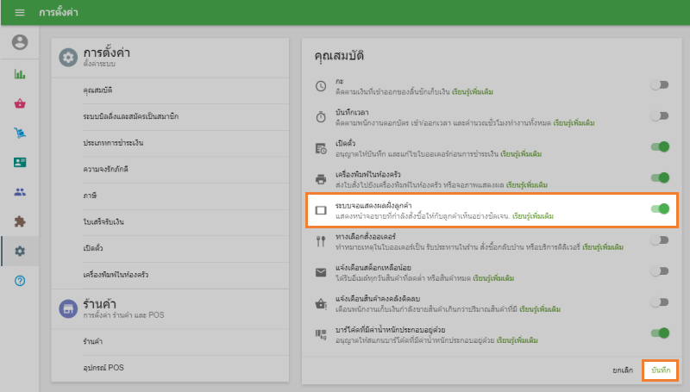
Task: Open the sales reports chart icon
Action: [x=20, y=73]
